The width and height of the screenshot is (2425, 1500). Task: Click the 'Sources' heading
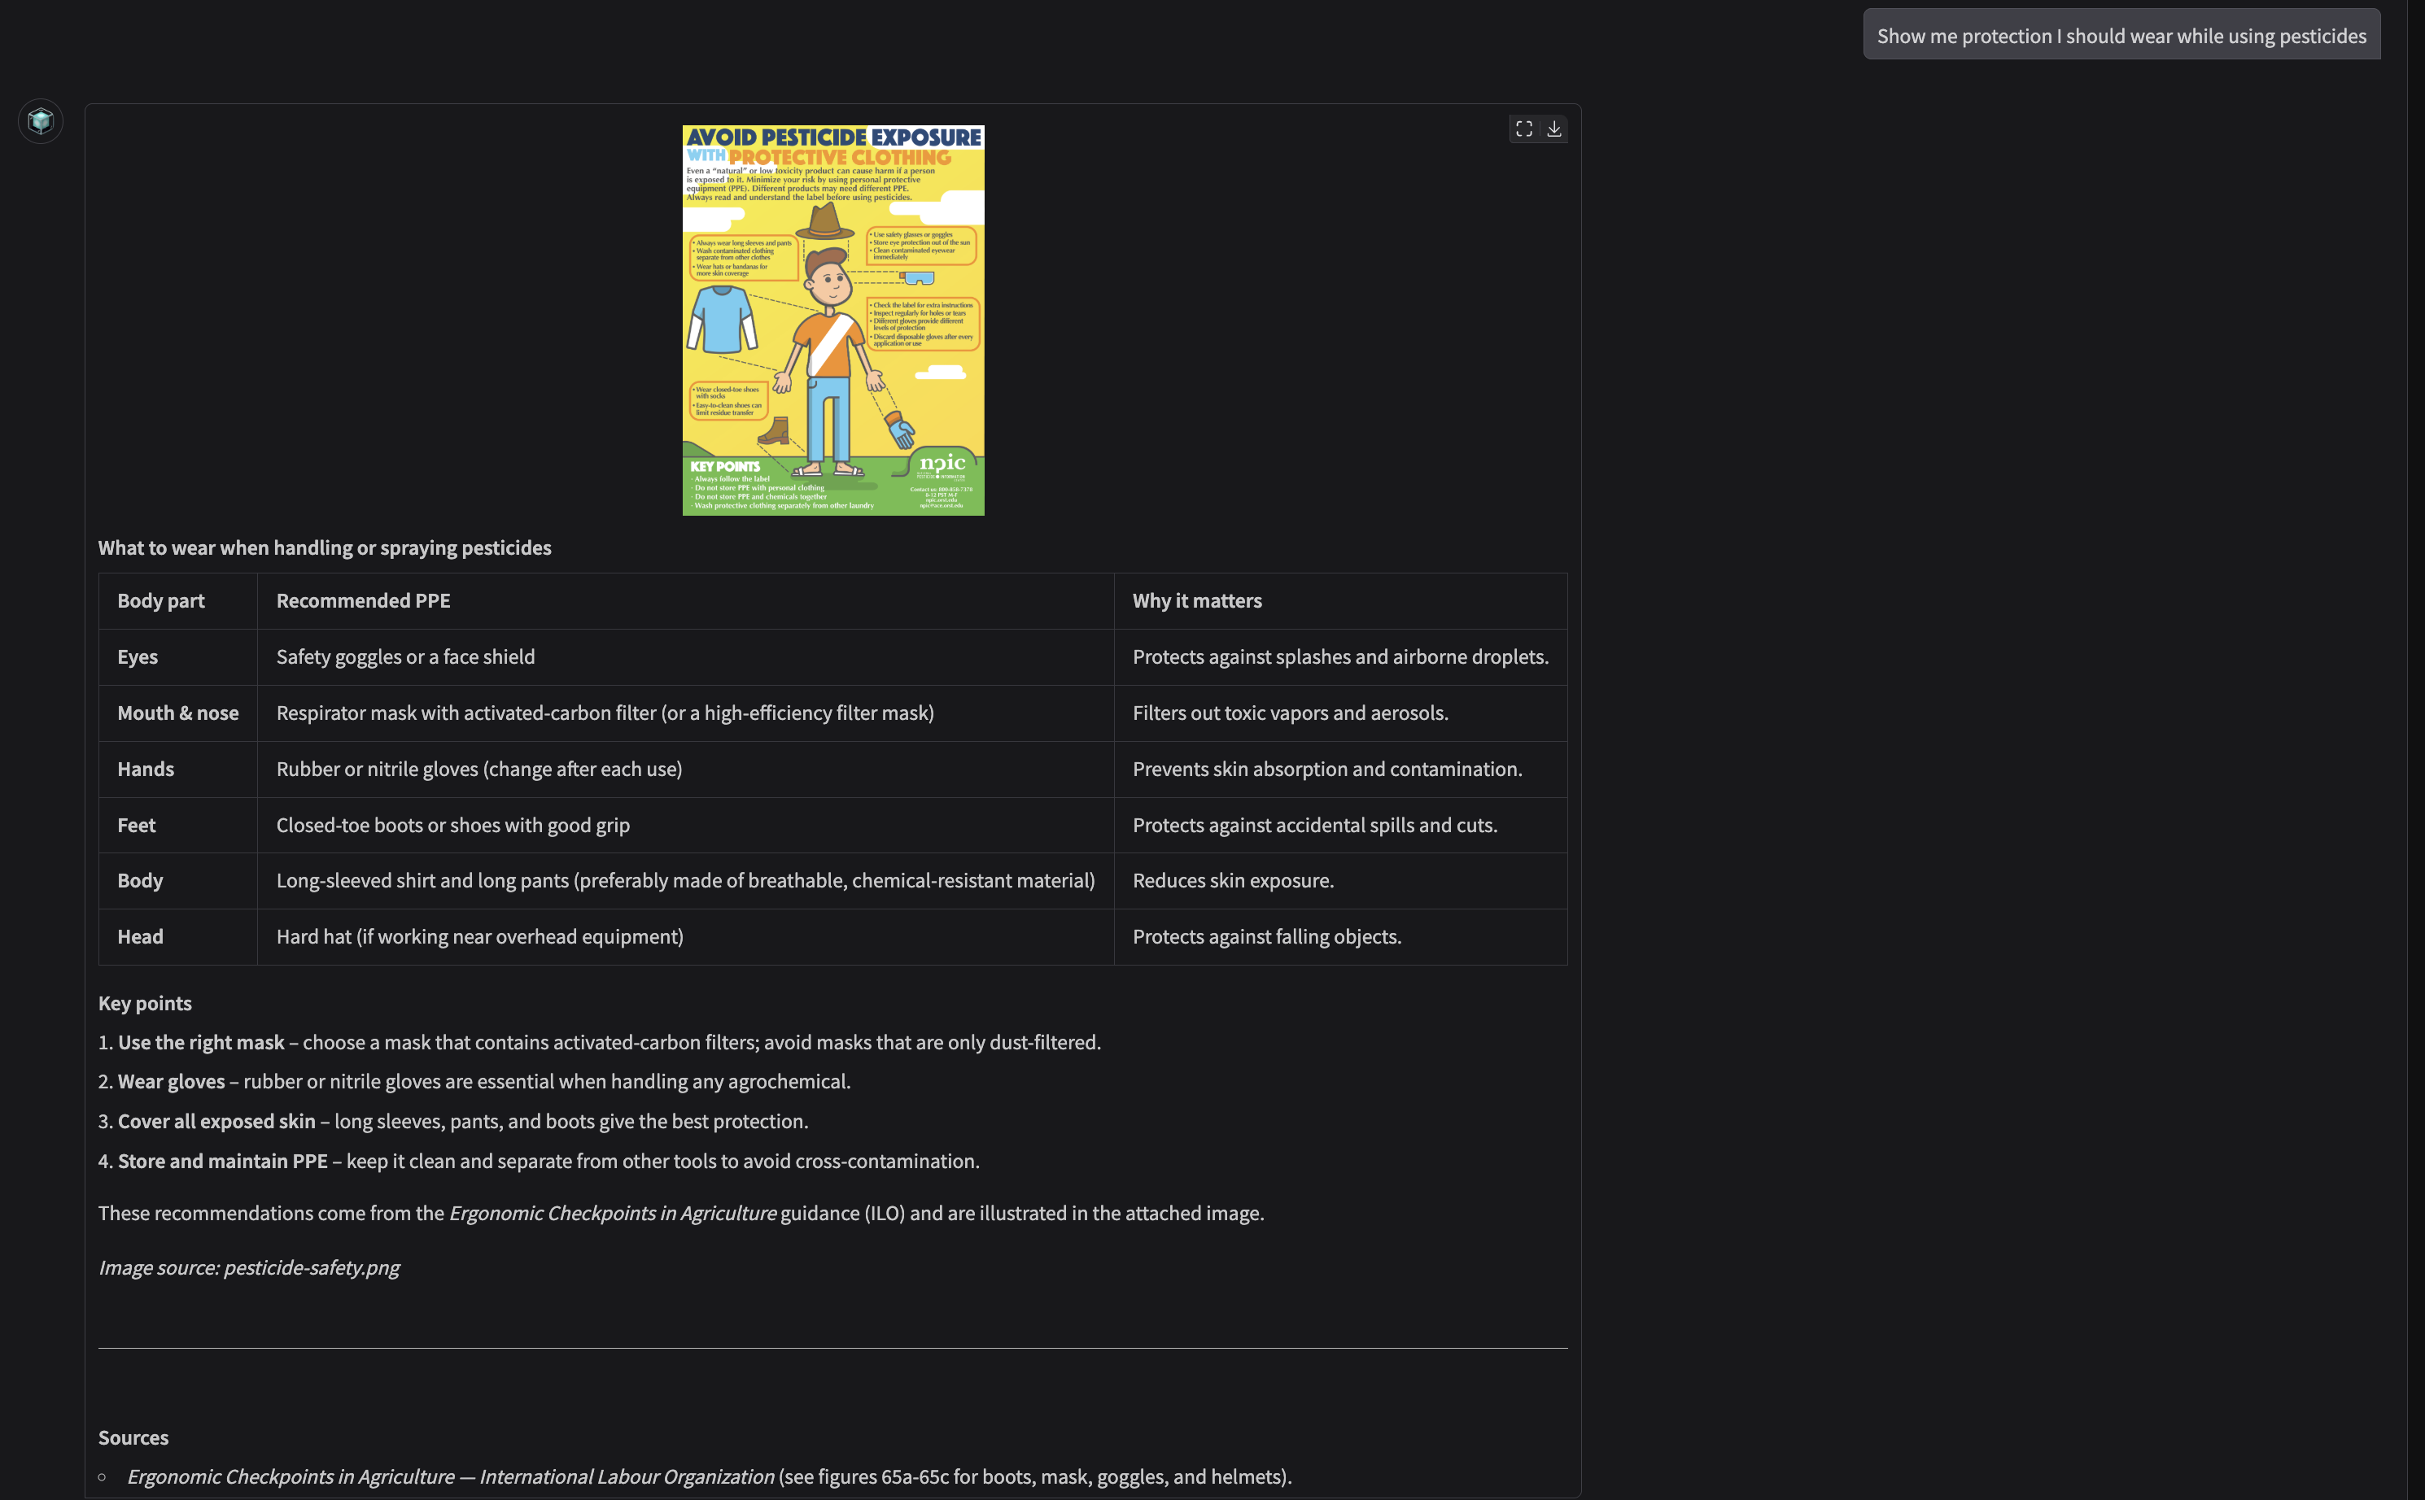133,1437
